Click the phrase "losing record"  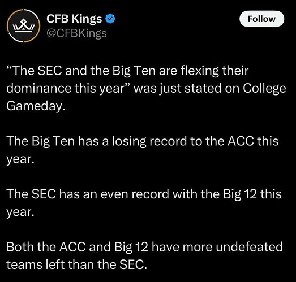tap(150, 141)
